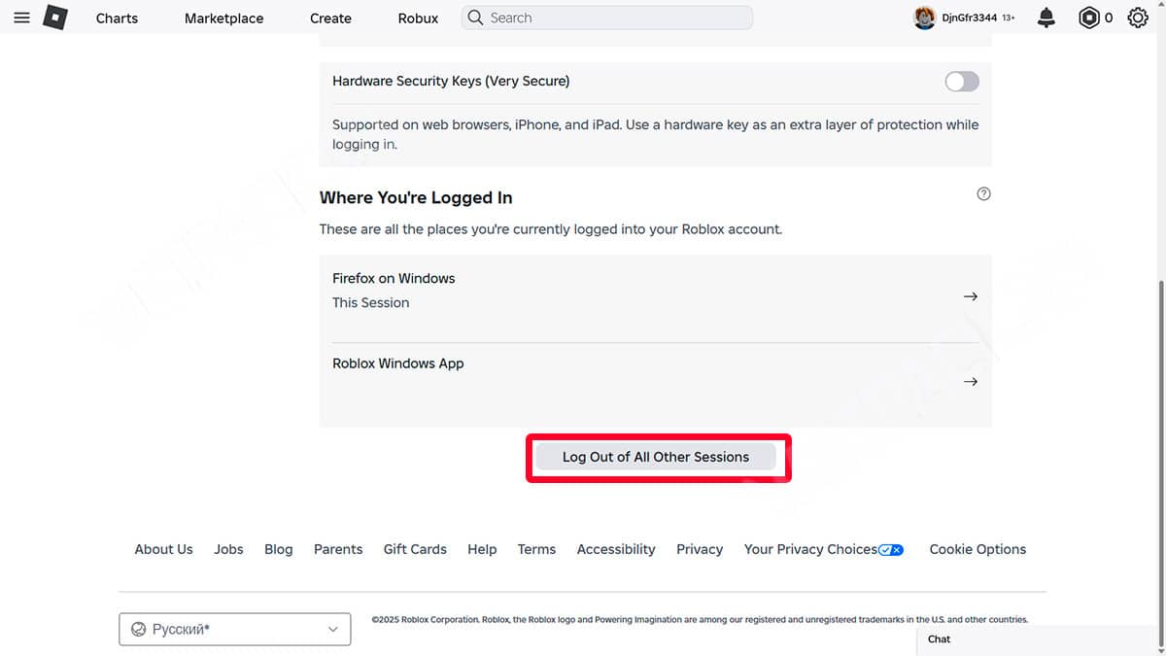This screenshot has width=1166, height=656.
Task: Click the Your Privacy Choices badge icon
Action: point(891,549)
